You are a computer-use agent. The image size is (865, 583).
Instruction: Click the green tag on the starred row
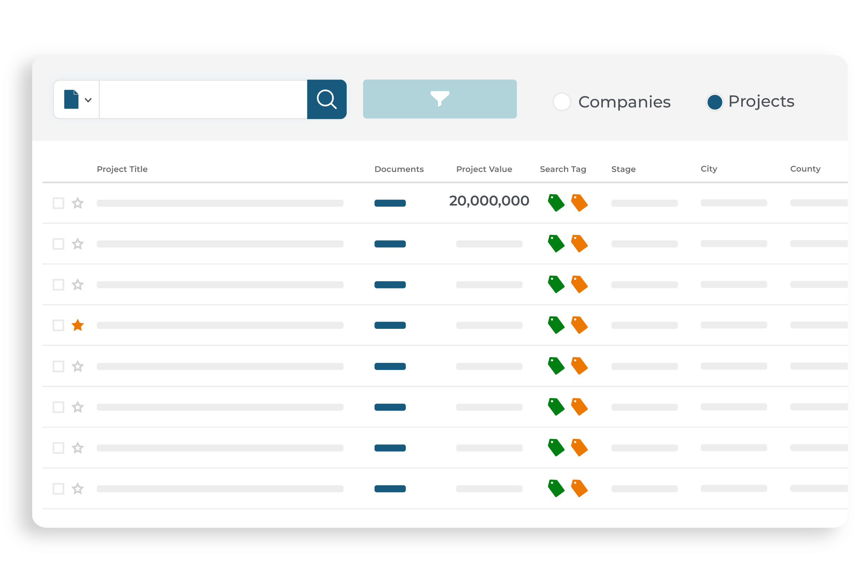point(556,325)
